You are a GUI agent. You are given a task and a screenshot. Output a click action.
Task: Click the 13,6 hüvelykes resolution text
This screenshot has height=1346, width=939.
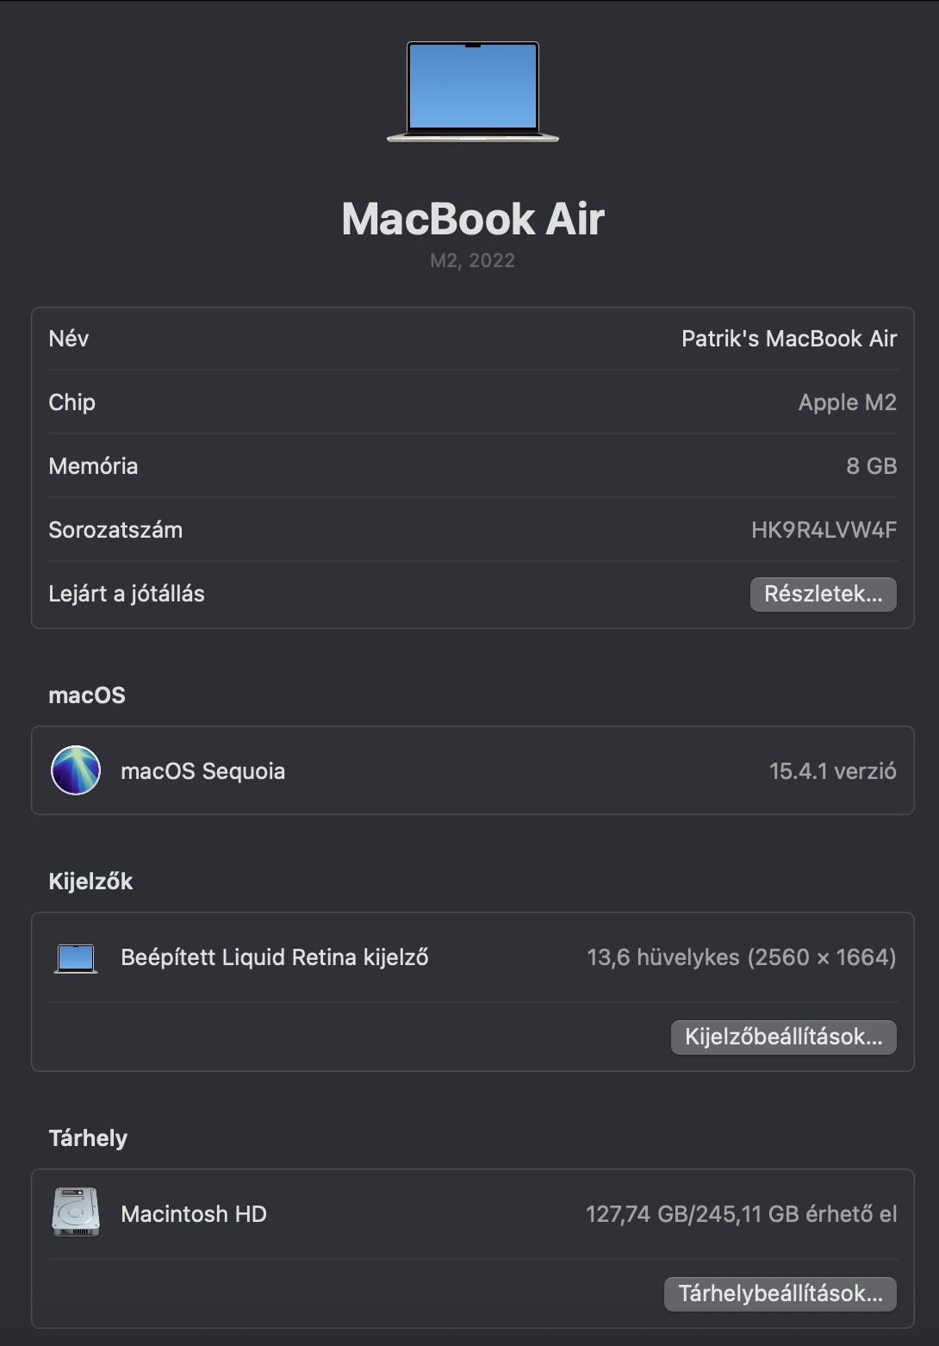pos(741,957)
